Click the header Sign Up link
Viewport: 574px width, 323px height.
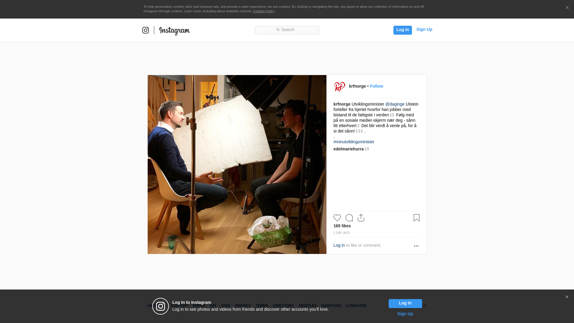424,29
